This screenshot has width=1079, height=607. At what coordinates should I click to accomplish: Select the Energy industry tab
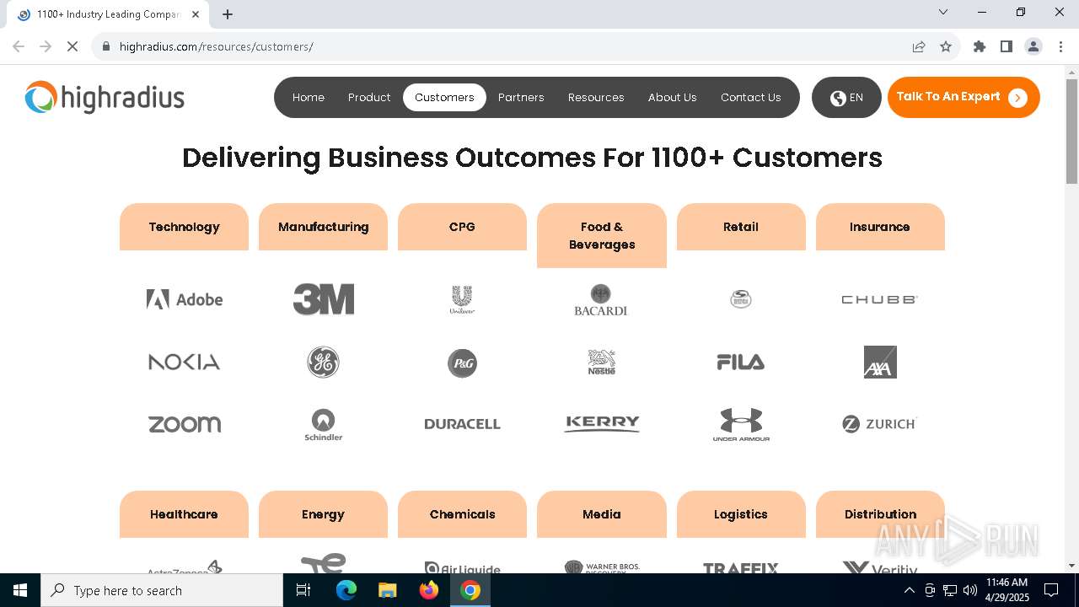(x=323, y=514)
